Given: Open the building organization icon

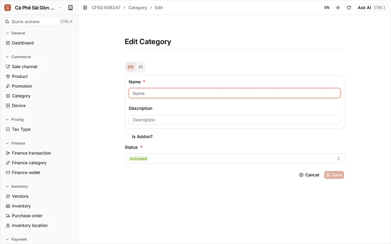Looking at the screenshot, I should click(70, 7).
